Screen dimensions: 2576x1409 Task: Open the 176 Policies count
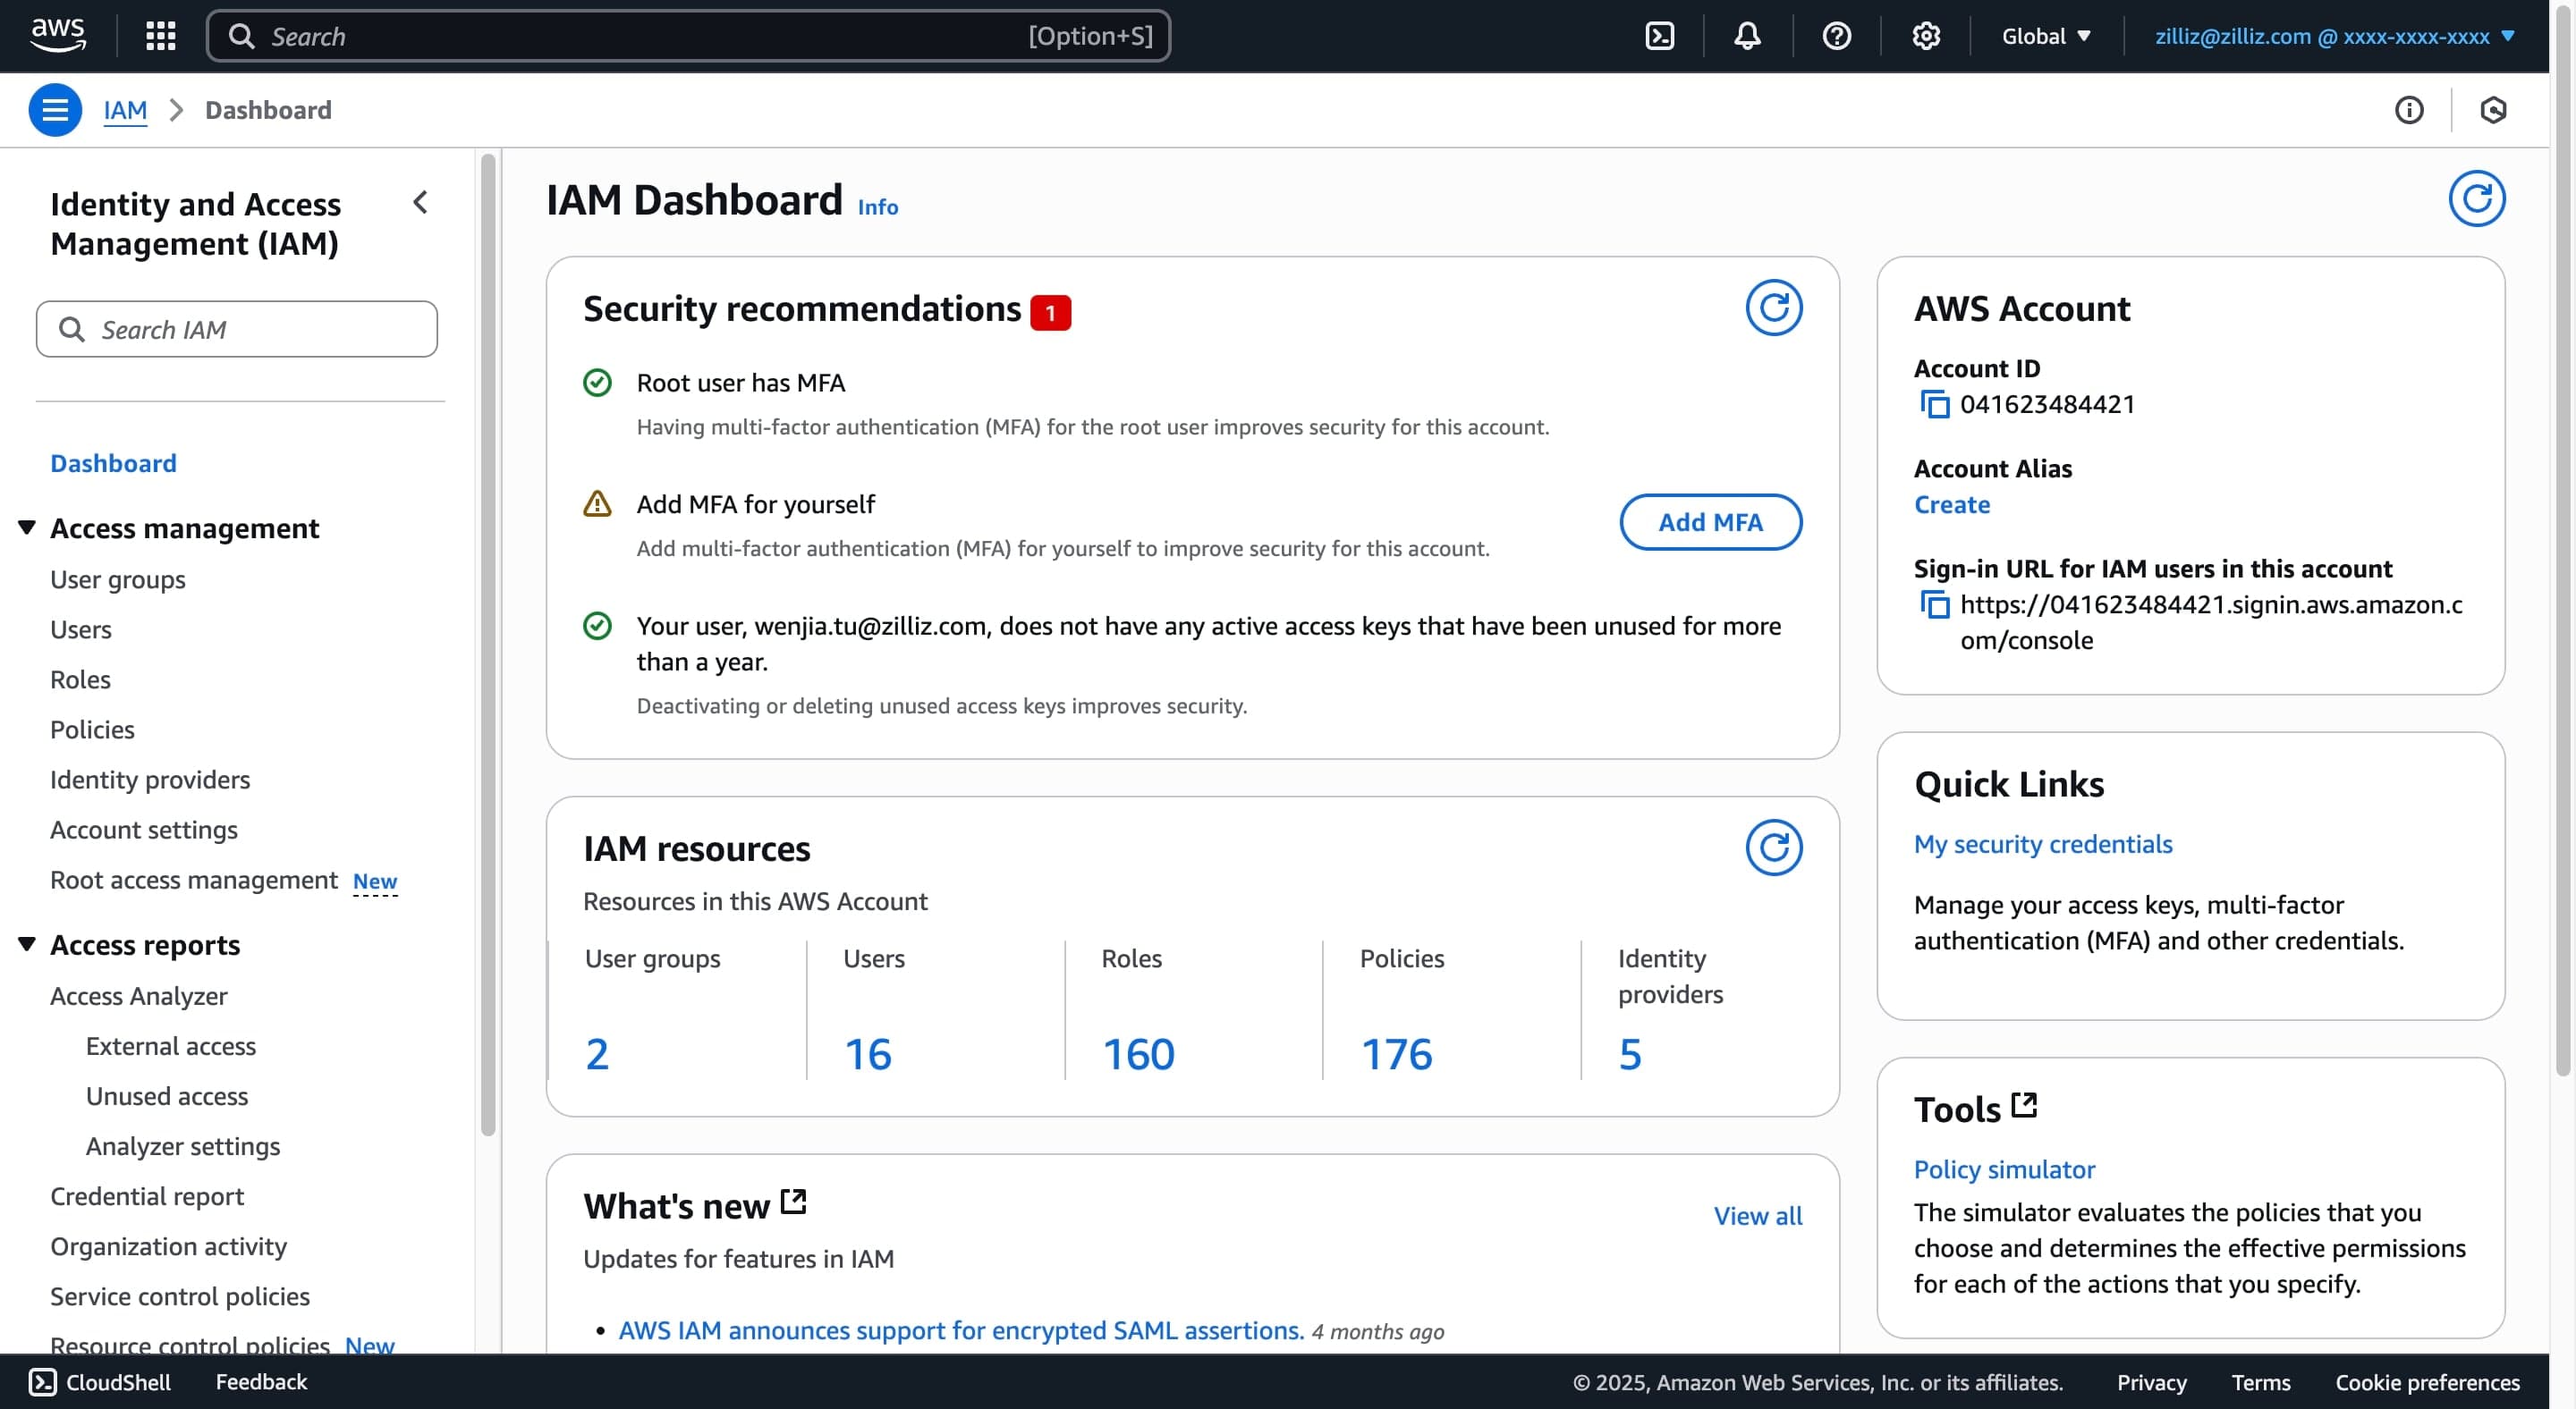click(1396, 1054)
